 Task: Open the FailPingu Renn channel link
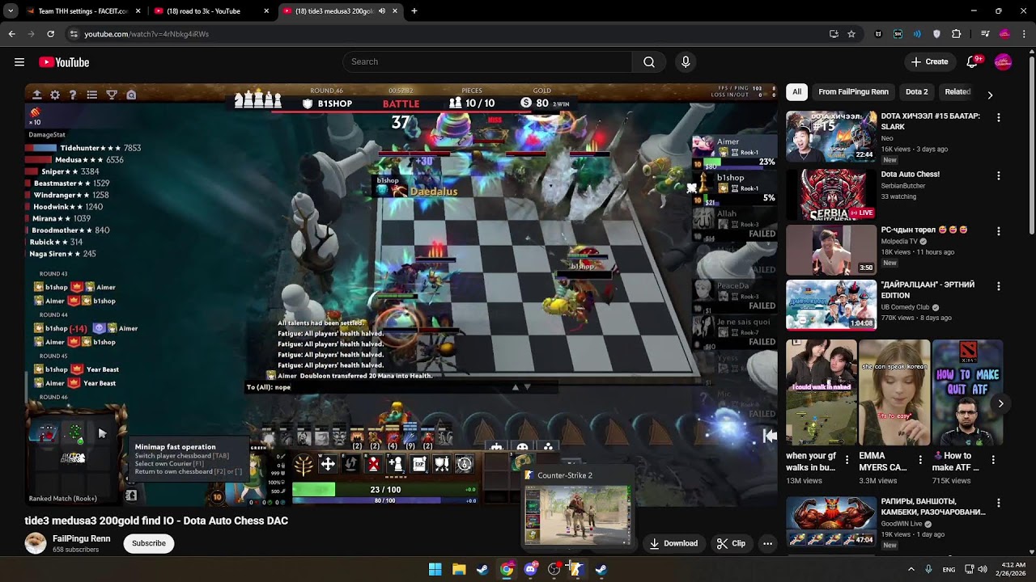point(81,538)
